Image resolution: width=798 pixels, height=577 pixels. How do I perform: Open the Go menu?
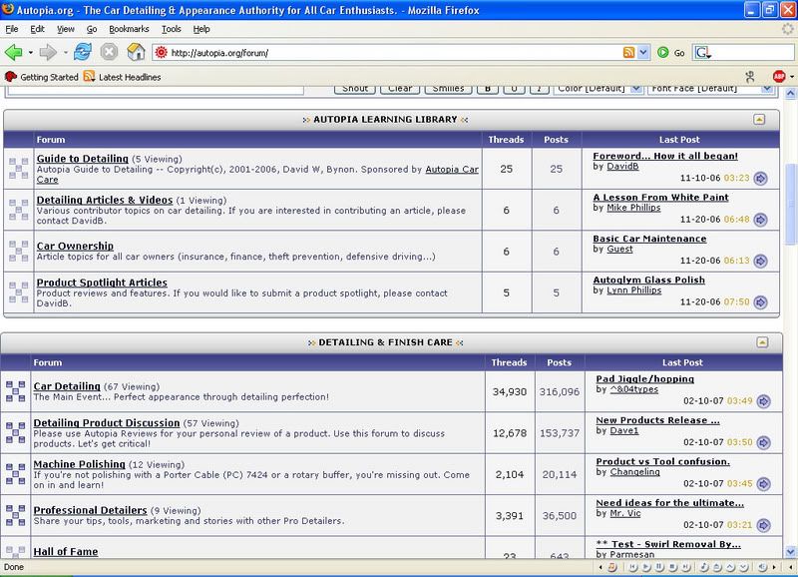click(x=92, y=29)
